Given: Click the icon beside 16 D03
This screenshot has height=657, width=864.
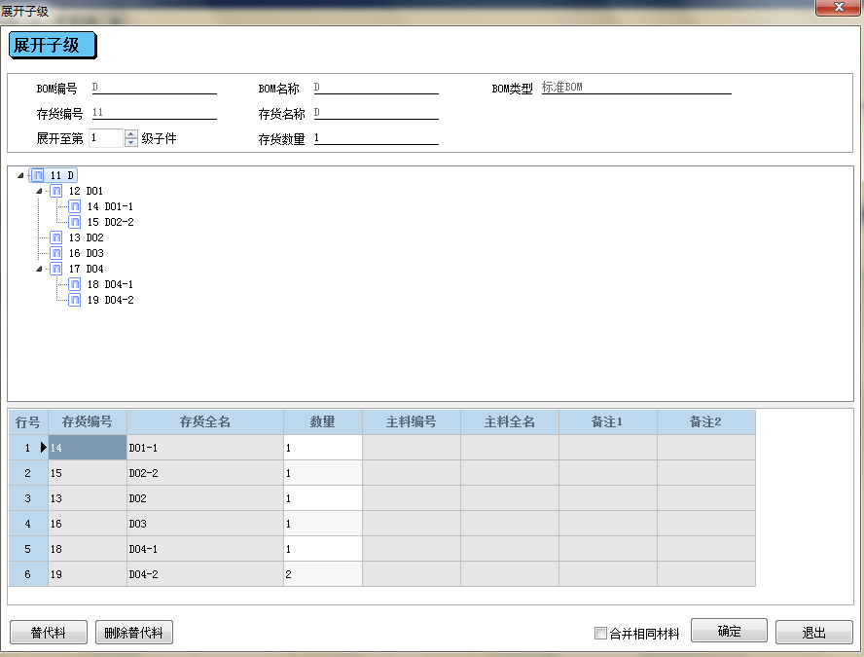Looking at the screenshot, I should point(56,253).
